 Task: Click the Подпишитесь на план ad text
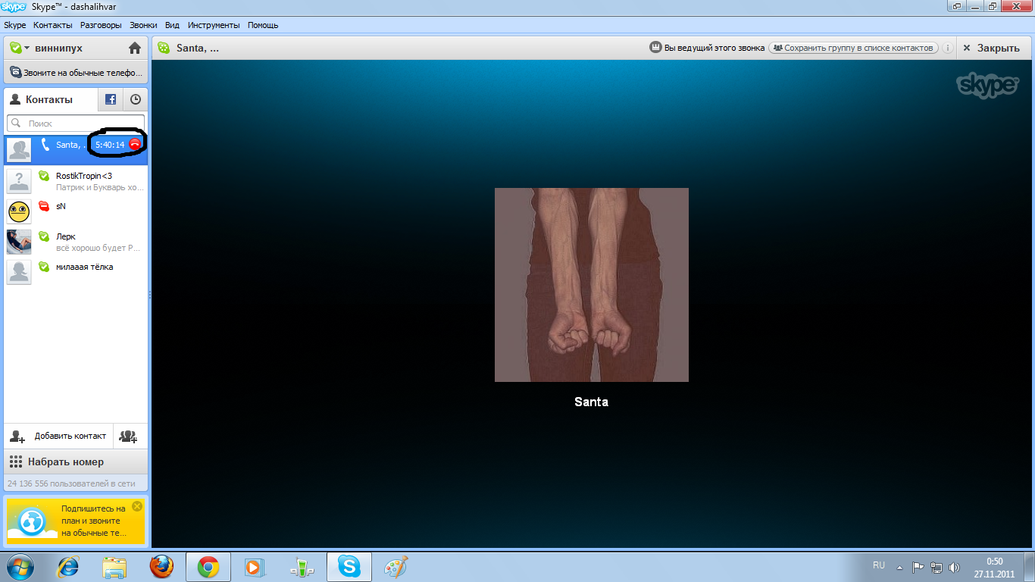coord(93,521)
